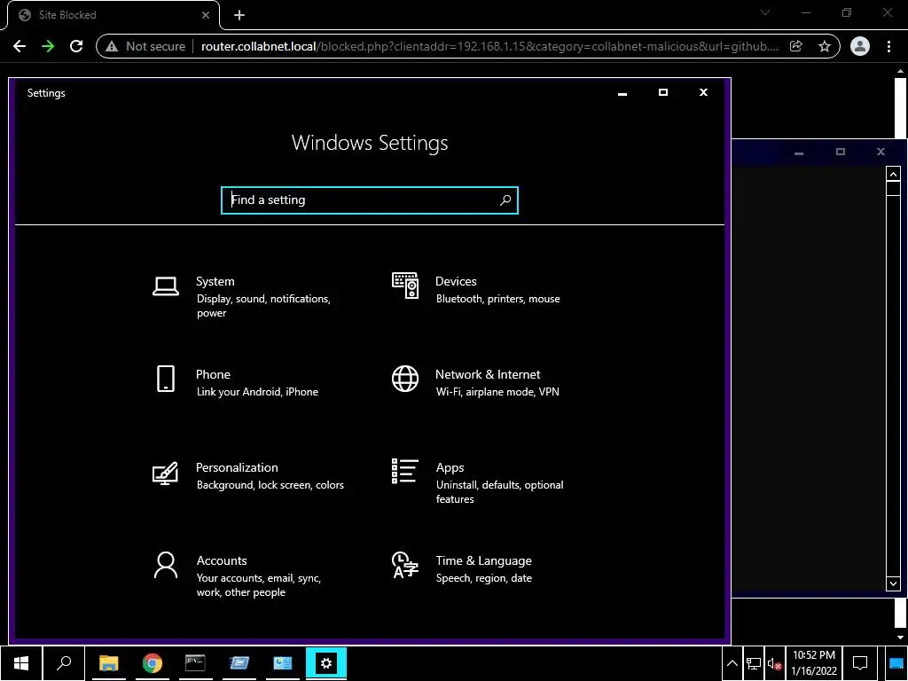The height and width of the screenshot is (681, 908).
Task: Open Chrome profile avatar
Action: tap(860, 46)
